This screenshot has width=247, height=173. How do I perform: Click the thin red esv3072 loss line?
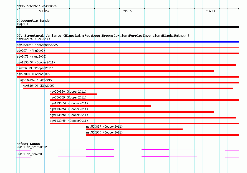pos(128,59)
